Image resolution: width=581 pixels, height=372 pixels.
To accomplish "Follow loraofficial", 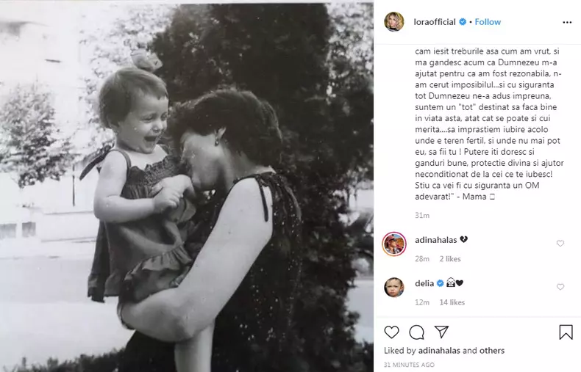I will pos(488,22).
